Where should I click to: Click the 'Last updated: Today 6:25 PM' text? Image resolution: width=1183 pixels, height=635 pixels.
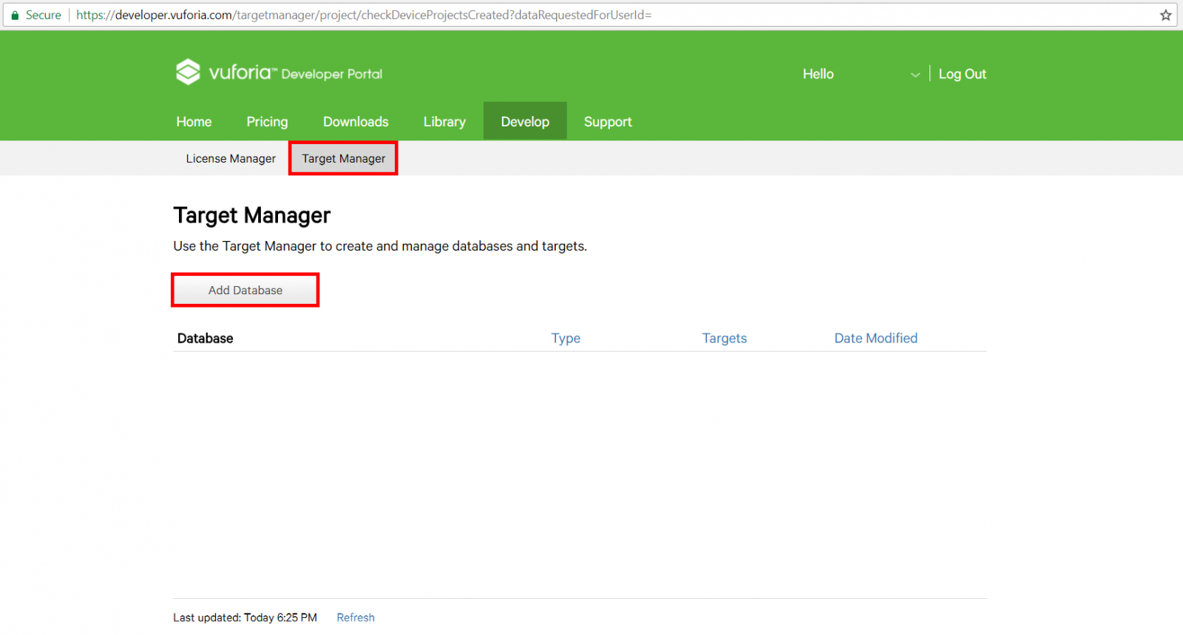[x=245, y=617]
